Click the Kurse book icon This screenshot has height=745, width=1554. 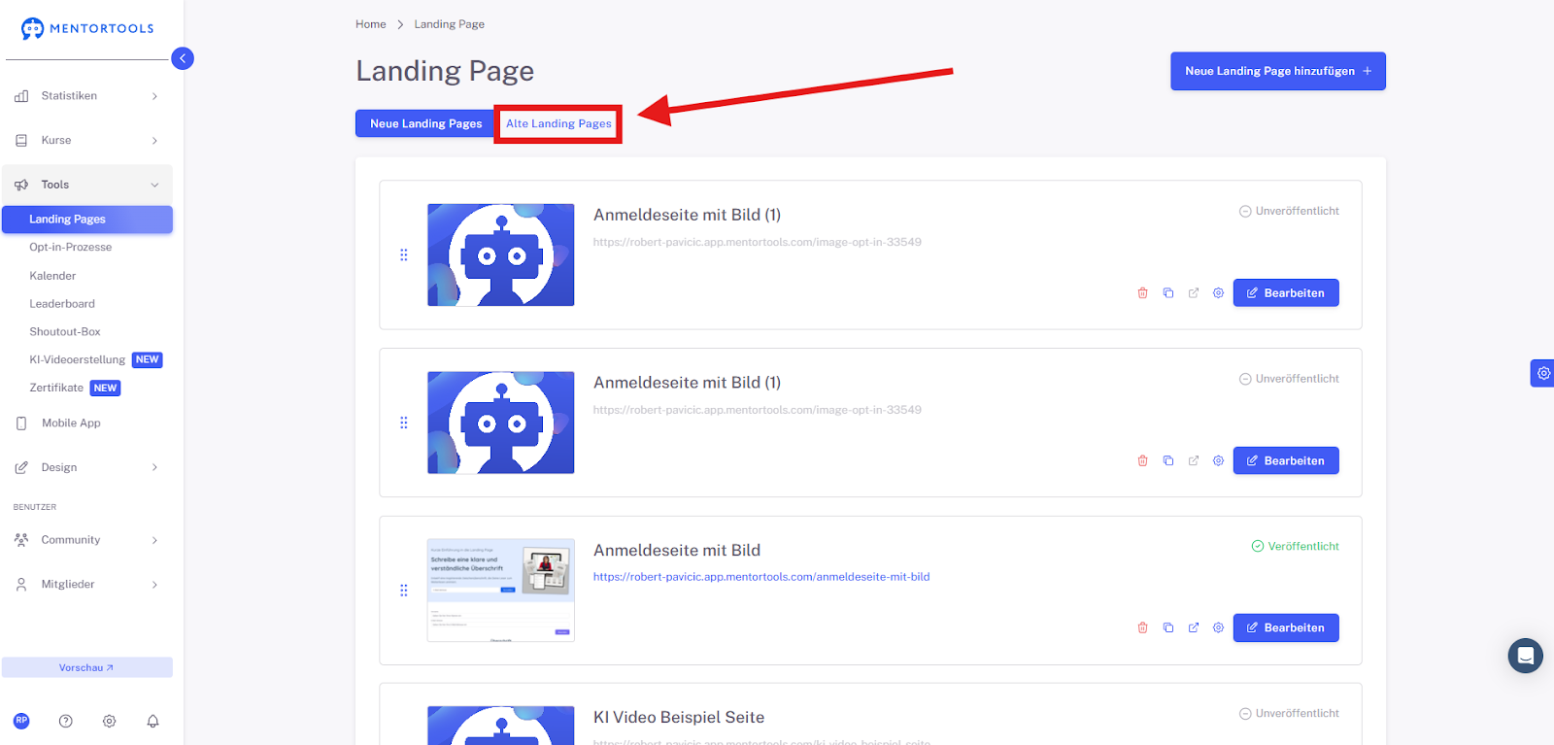[21, 141]
